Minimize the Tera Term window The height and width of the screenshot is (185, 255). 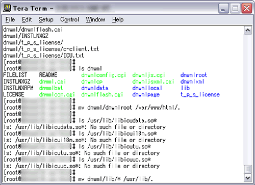[x=223, y=8]
